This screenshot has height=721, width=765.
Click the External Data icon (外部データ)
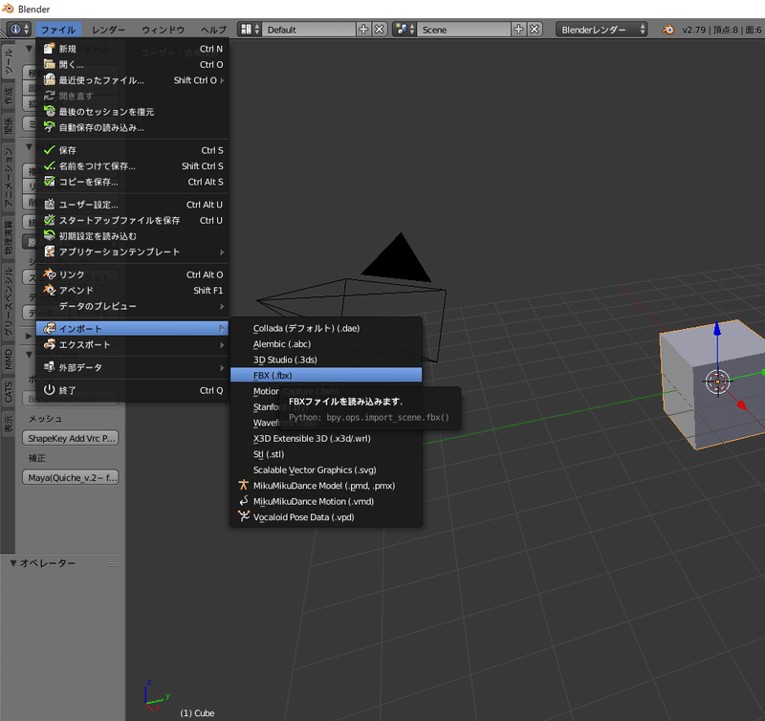[49, 367]
